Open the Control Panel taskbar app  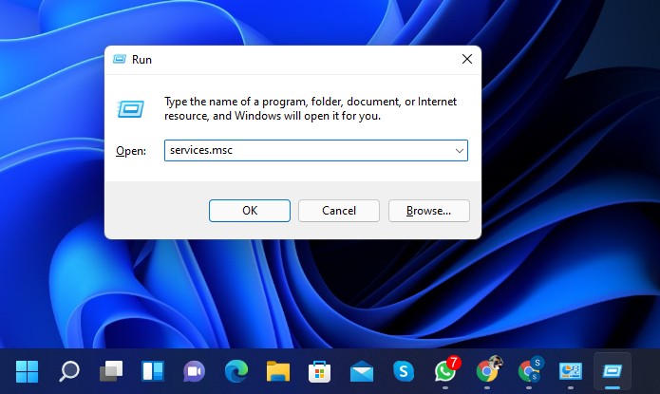571,371
